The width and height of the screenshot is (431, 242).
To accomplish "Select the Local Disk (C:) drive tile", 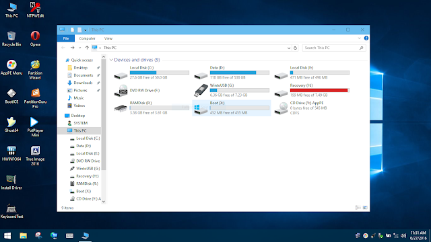I will click(152, 73).
